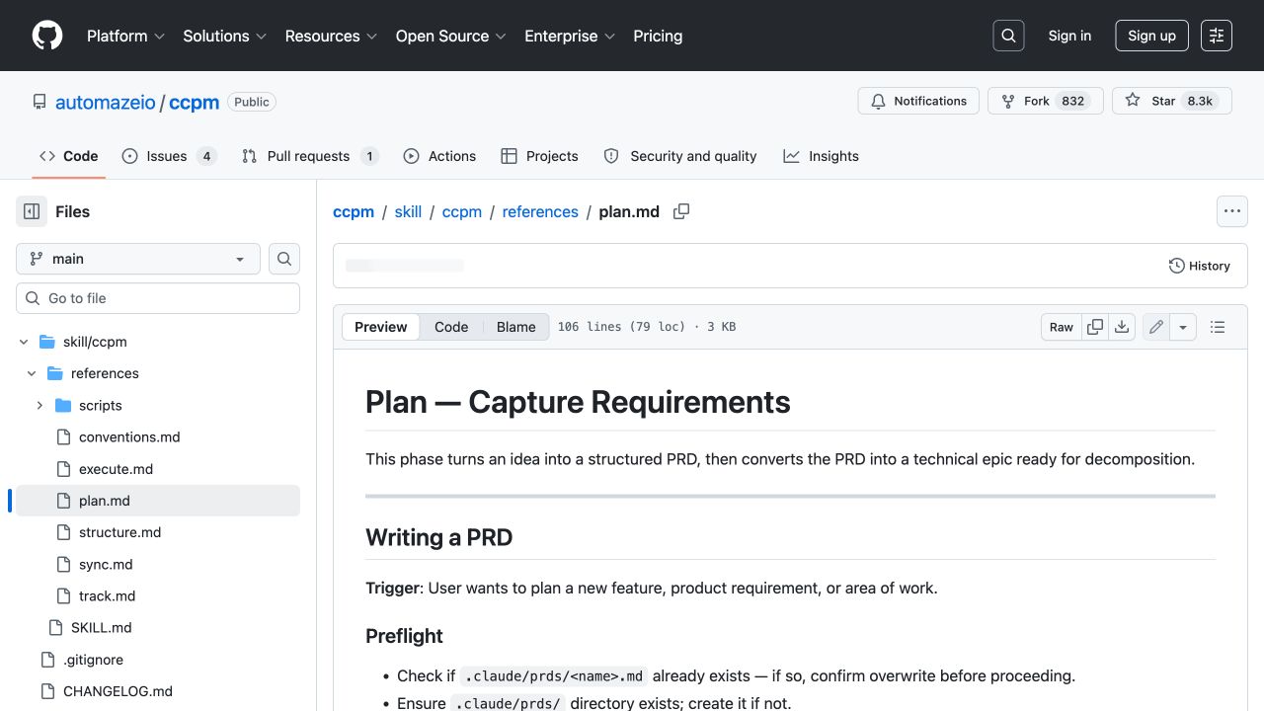
Task: Click the edit pencil icon
Action: (1155, 327)
